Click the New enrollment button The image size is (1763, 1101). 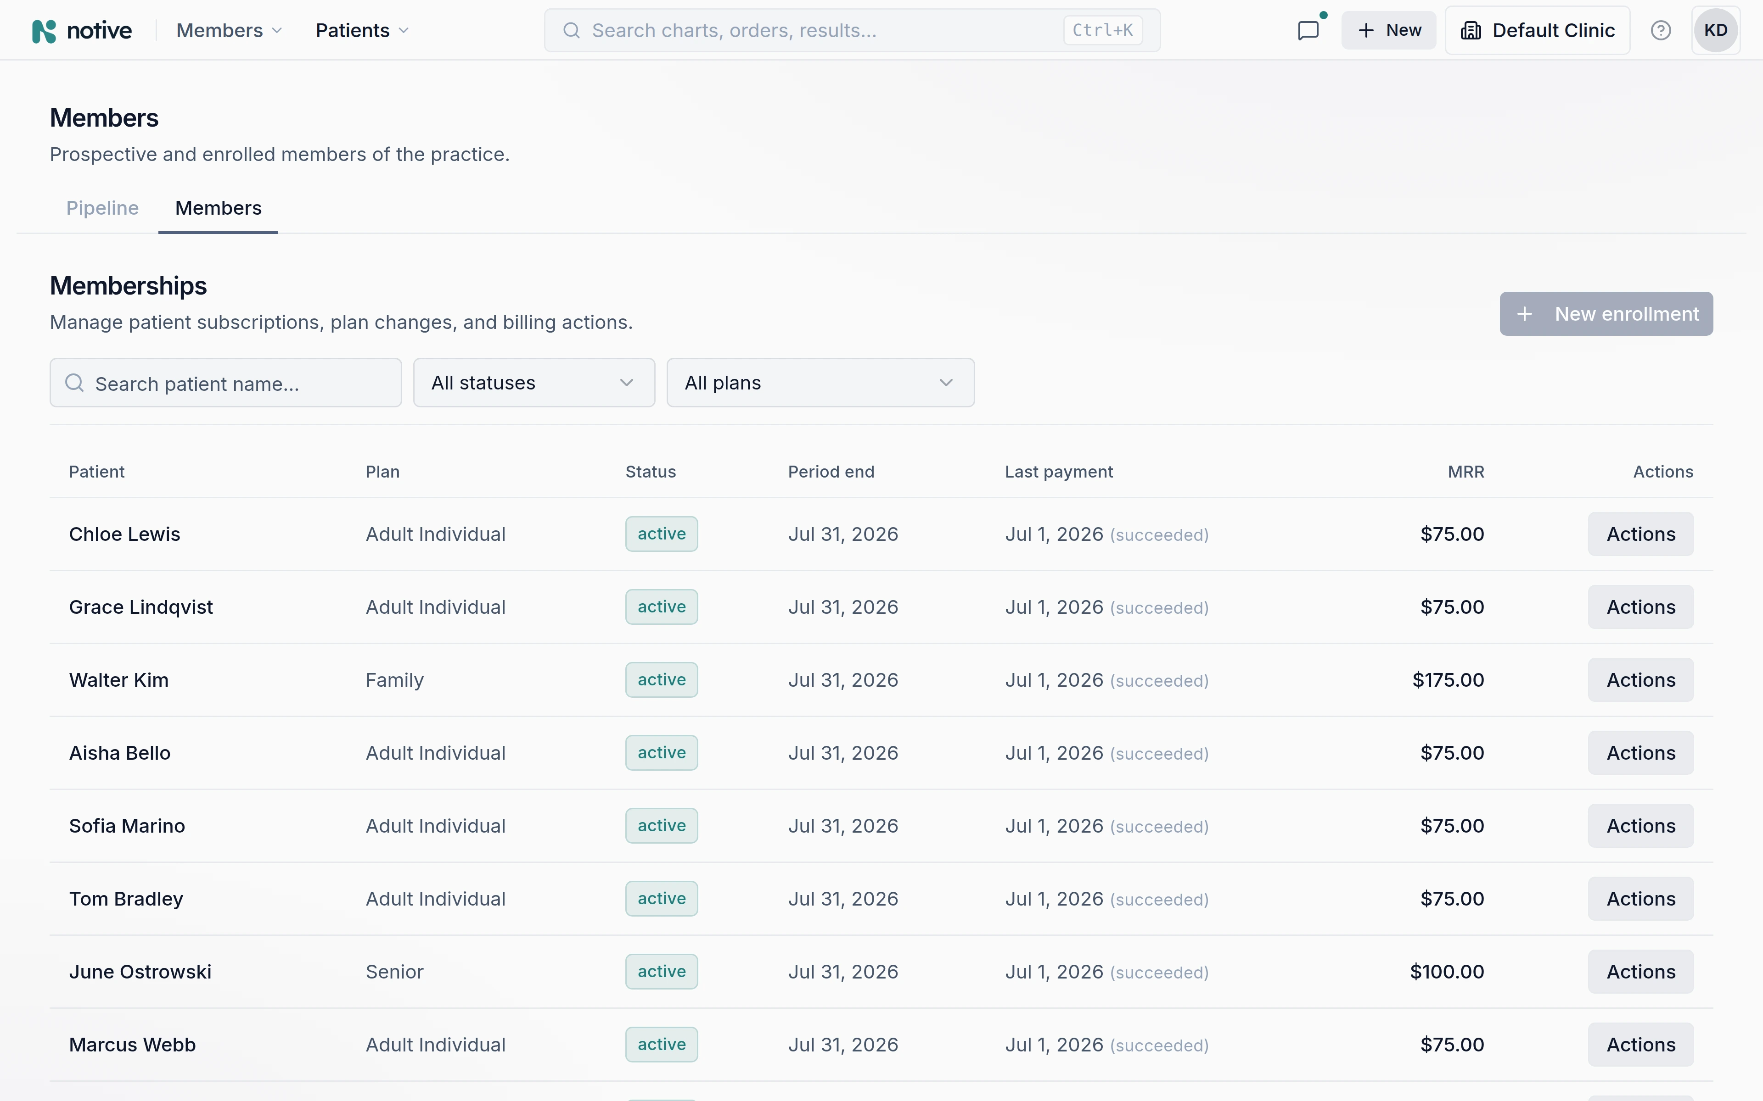click(x=1606, y=314)
